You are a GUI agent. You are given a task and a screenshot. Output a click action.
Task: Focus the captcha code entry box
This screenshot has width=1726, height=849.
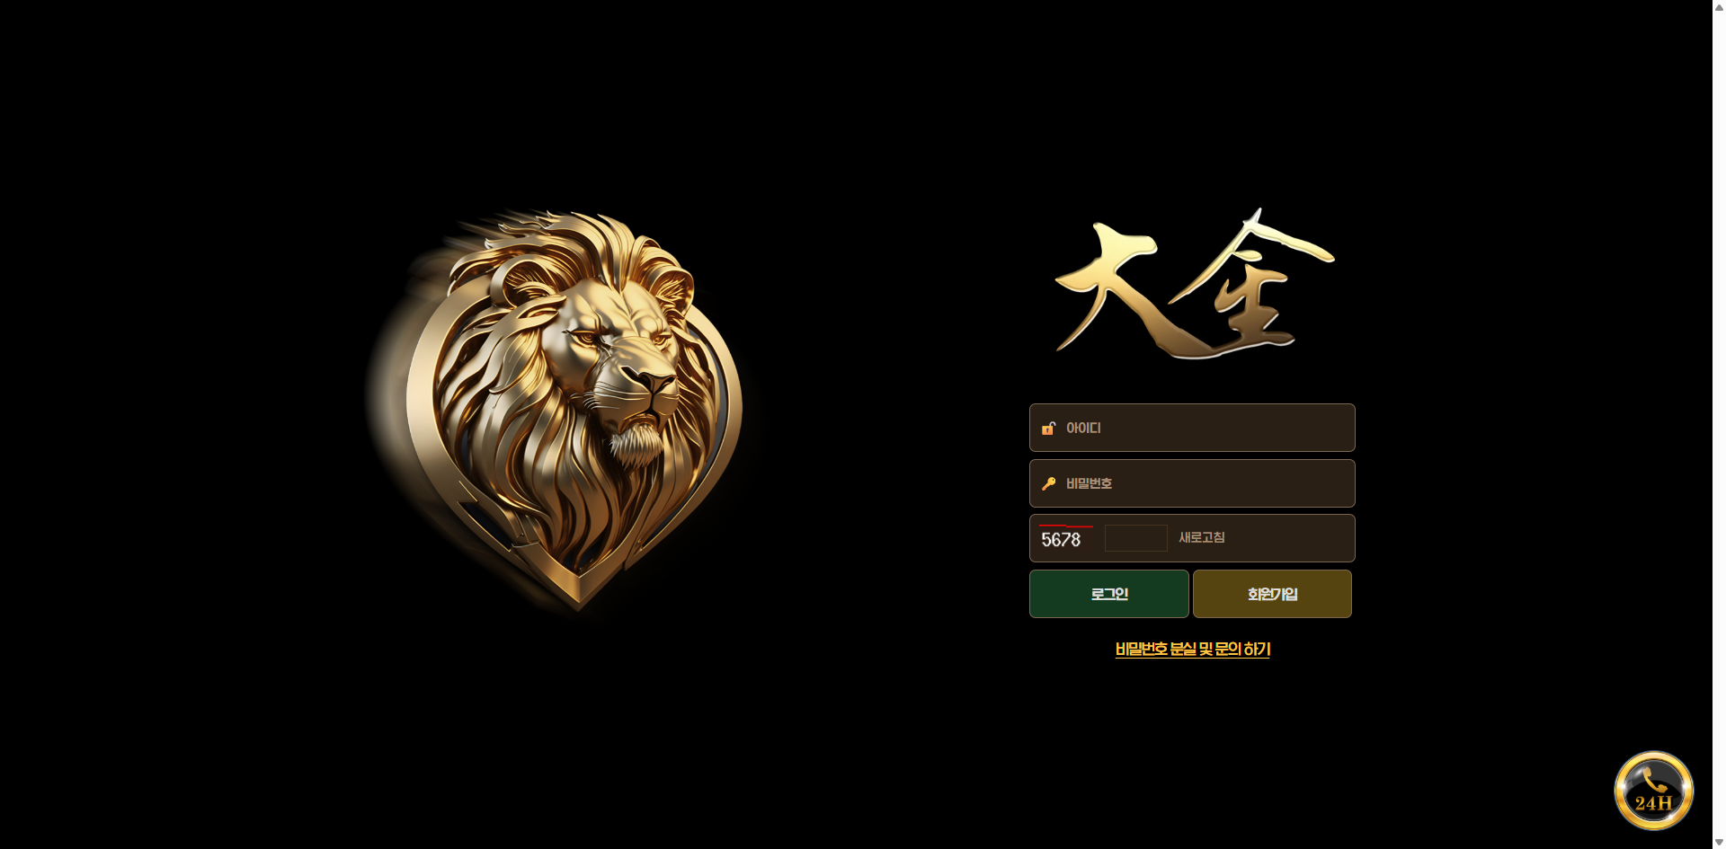pyautogui.click(x=1136, y=538)
